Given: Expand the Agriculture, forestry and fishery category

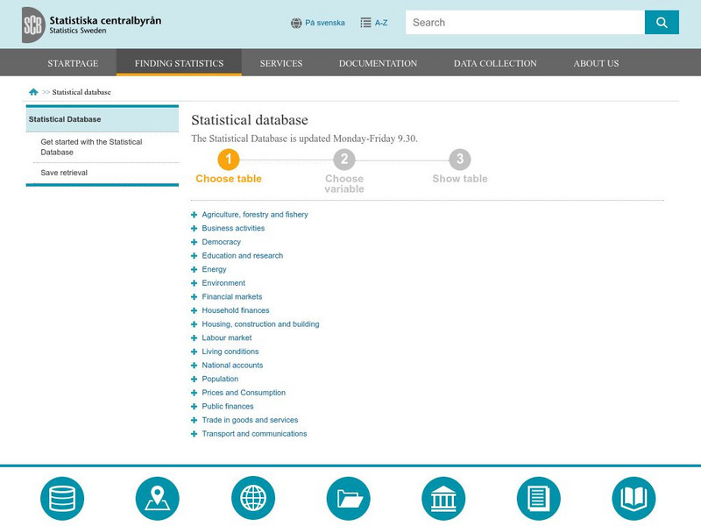Looking at the screenshot, I should tap(195, 215).
